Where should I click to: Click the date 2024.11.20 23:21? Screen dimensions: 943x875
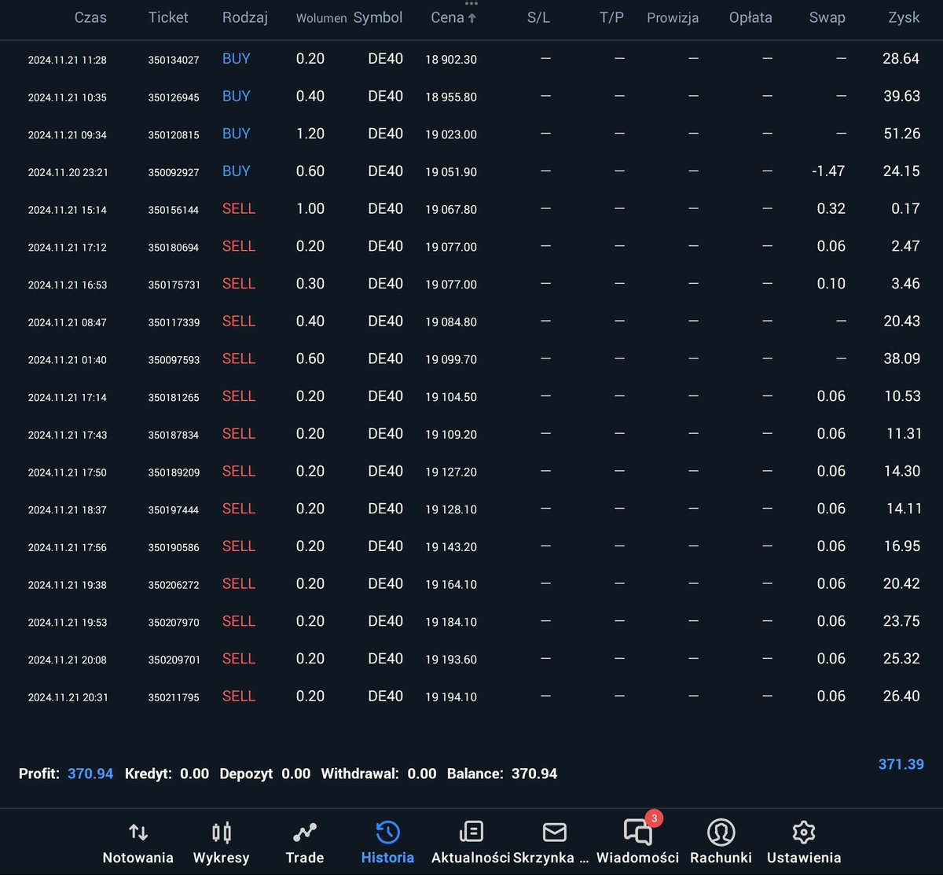68,172
